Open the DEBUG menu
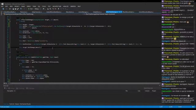 [x=28, y=6]
